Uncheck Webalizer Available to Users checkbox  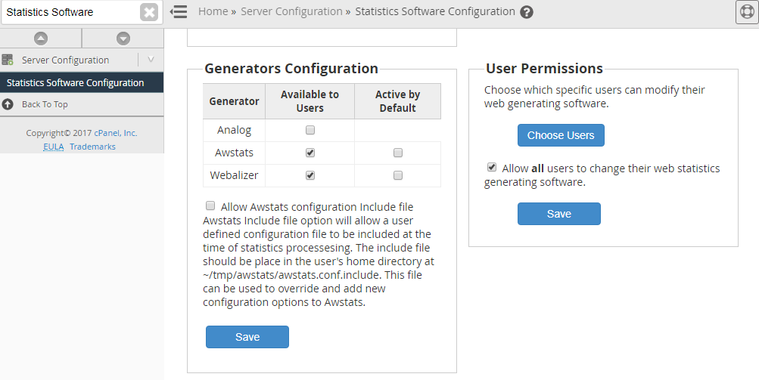click(310, 175)
